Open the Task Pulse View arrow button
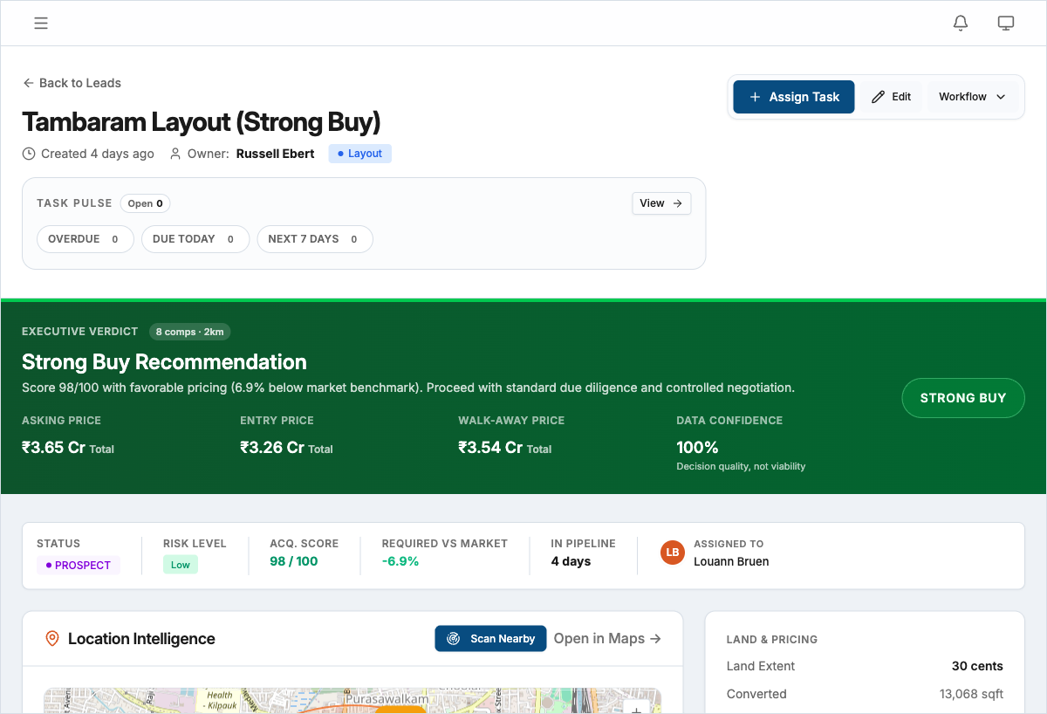Image resolution: width=1047 pixels, height=714 pixels. (660, 203)
